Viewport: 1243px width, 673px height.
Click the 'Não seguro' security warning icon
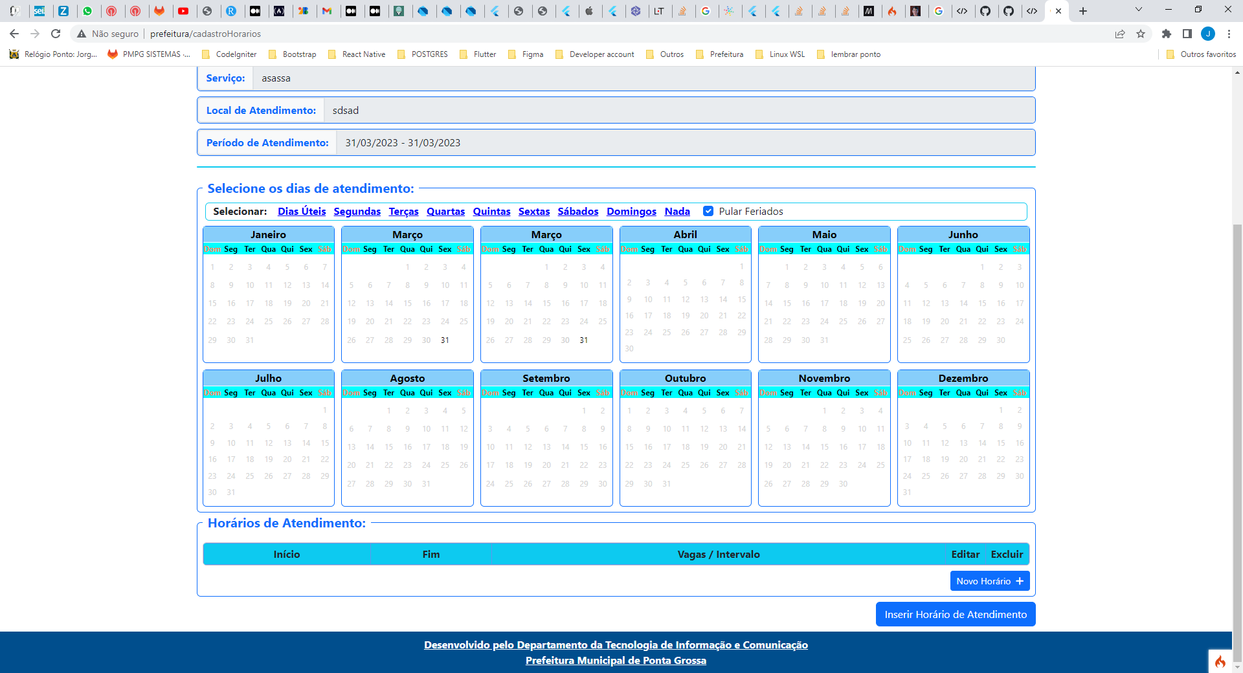click(x=82, y=34)
